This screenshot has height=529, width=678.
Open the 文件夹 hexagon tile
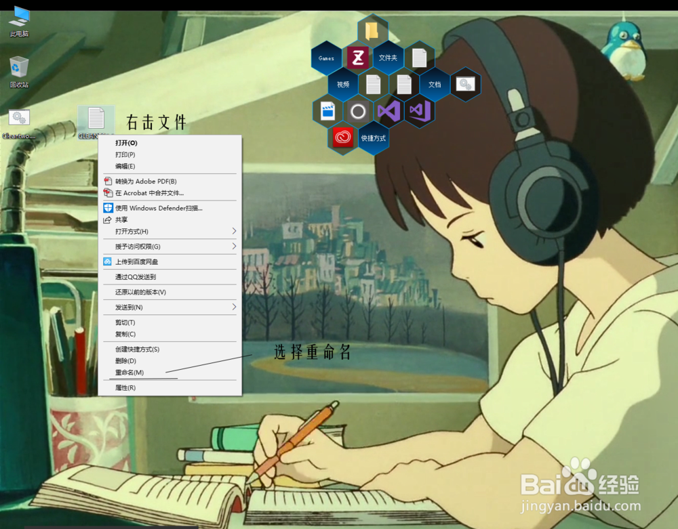[x=388, y=58]
